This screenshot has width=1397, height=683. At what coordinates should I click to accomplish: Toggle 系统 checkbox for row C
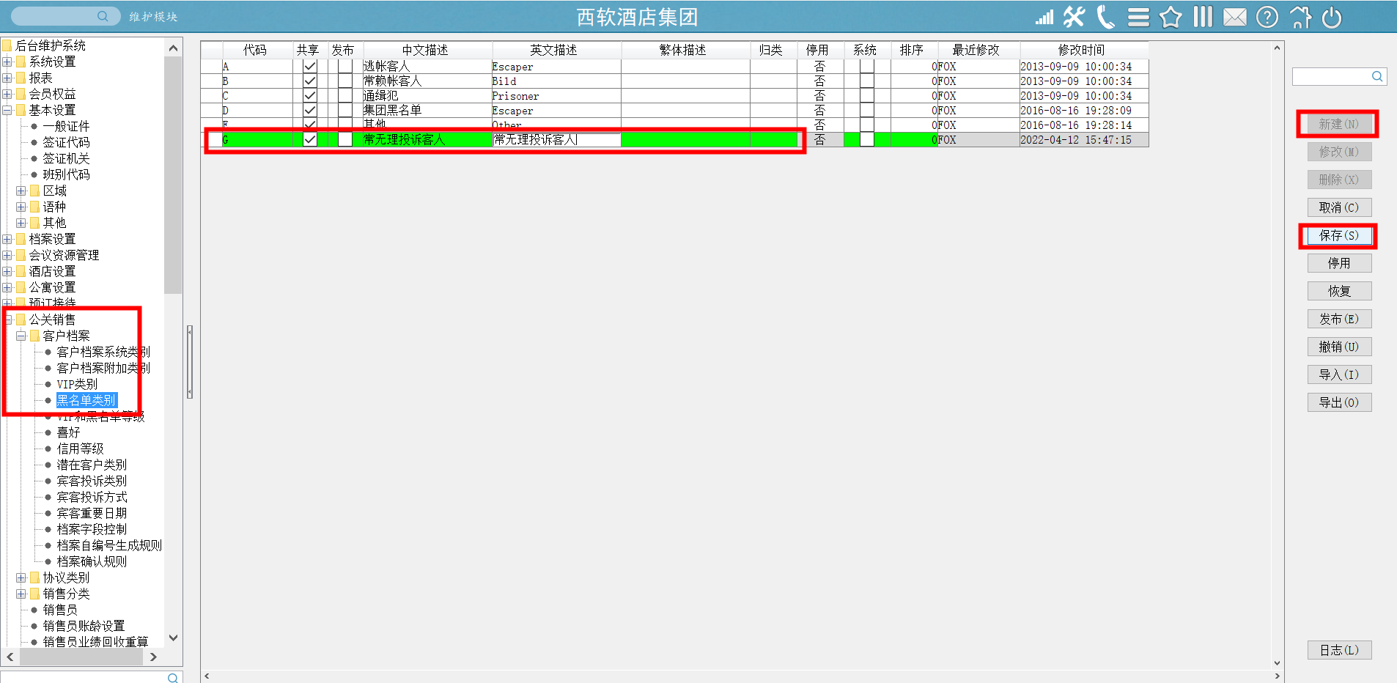[x=866, y=96]
